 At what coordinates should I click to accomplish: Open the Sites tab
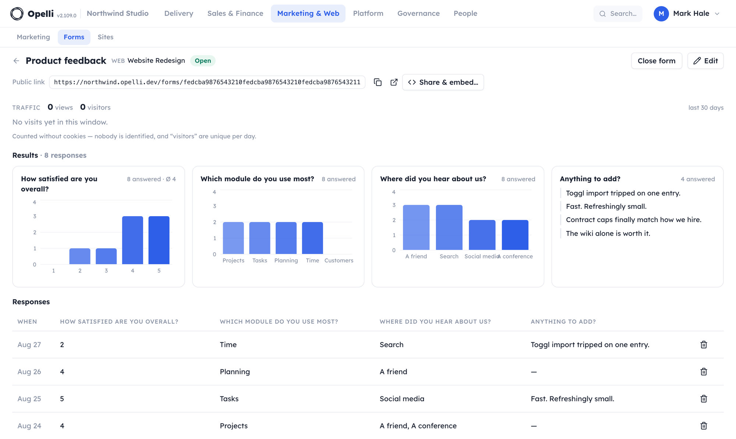106,37
